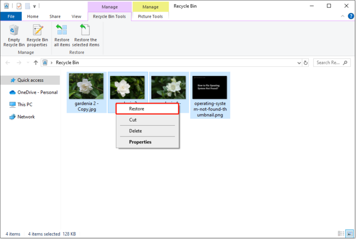Click the Recycle Bin title bar icon
Viewport: 356px width, 239px height.
tap(6, 6)
